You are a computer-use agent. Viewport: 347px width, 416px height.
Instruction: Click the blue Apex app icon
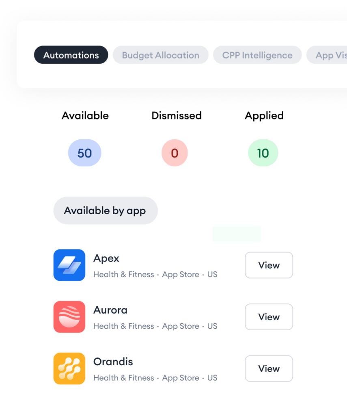pyautogui.click(x=69, y=265)
